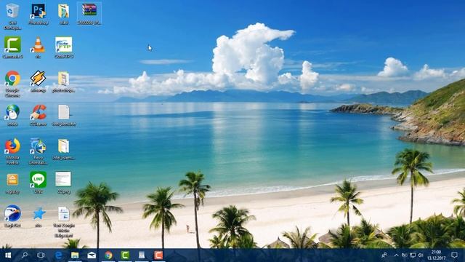
Task: Select the WinRAR archive desktop file
Action: [x=89, y=14]
